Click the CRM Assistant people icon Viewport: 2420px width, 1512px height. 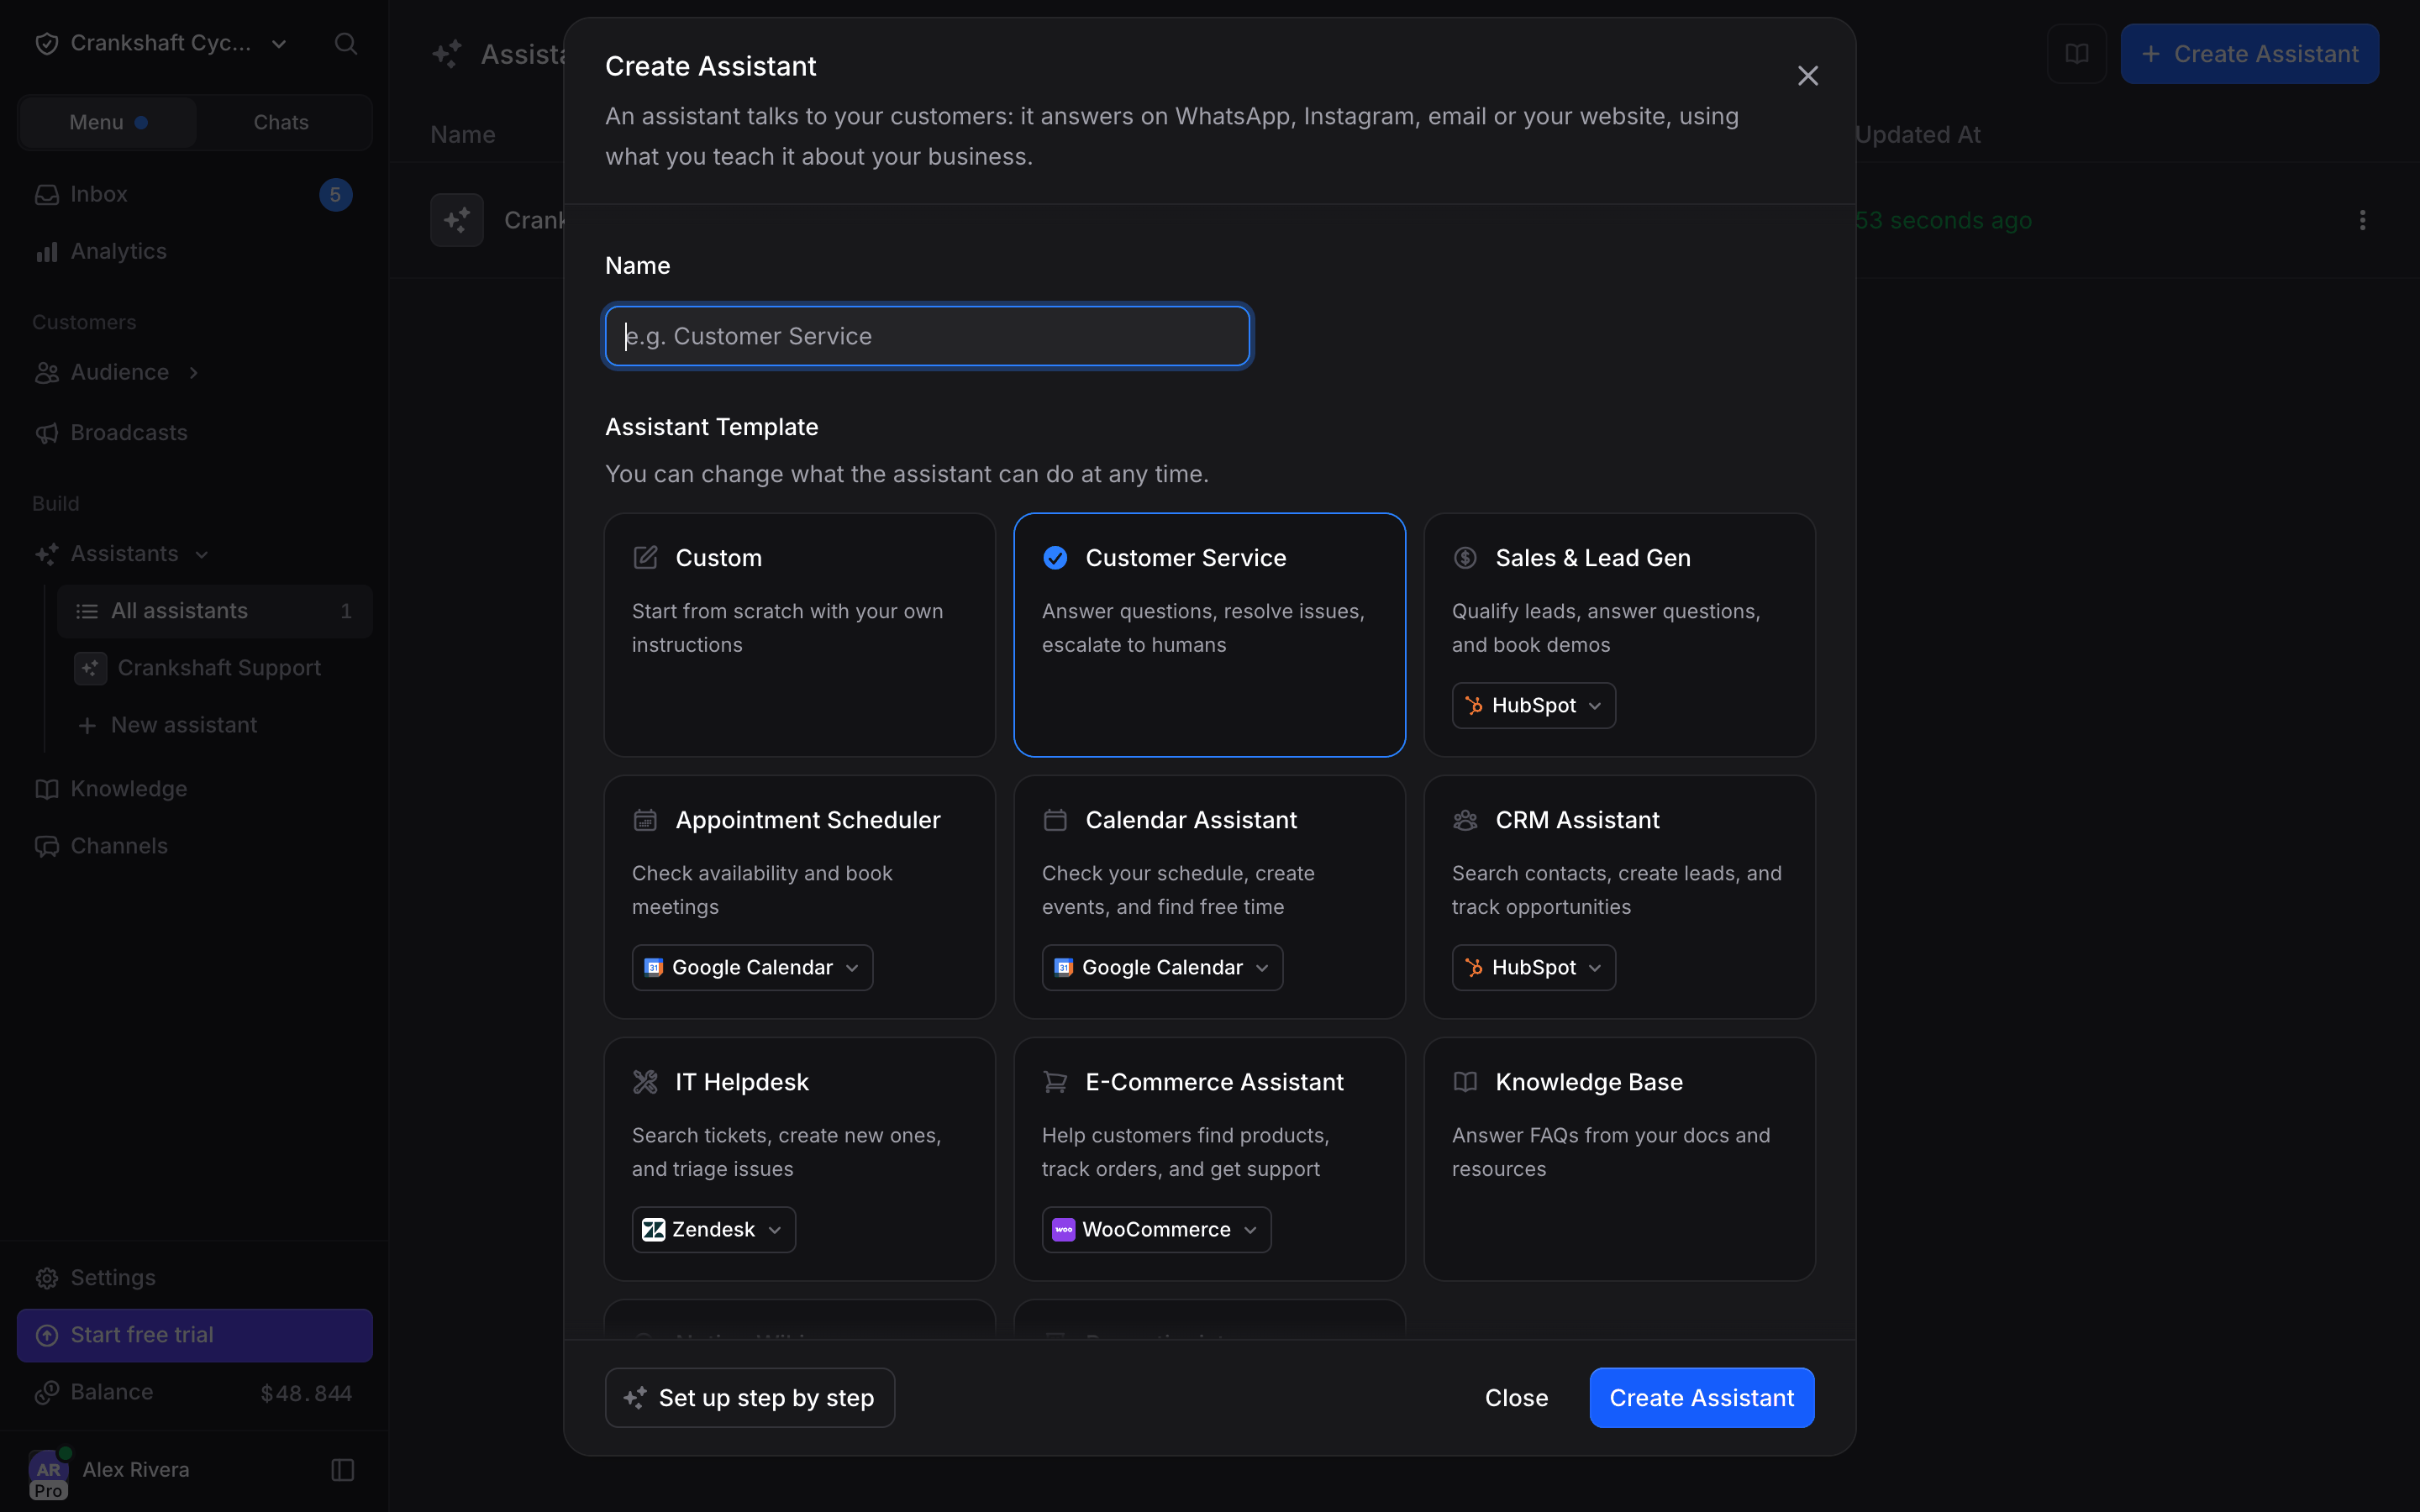pos(1465,820)
